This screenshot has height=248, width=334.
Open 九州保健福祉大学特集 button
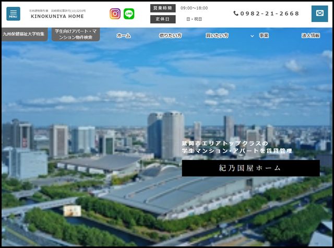[x=25, y=34]
